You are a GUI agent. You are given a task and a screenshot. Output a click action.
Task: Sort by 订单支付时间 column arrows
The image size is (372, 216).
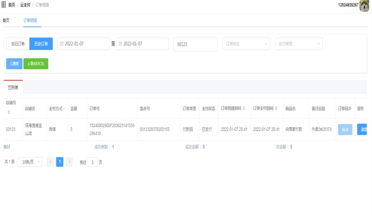click(276, 109)
